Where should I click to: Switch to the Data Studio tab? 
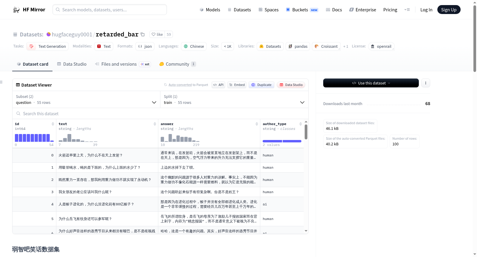click(x=72, y=64)
